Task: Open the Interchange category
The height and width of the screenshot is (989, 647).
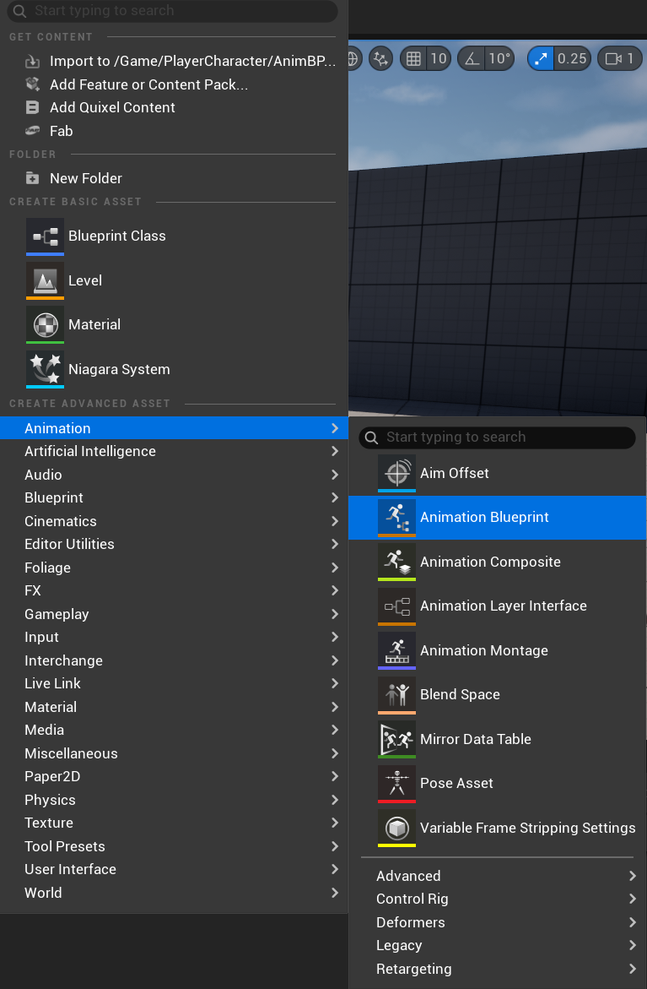Action: click(x=174, y=660)
